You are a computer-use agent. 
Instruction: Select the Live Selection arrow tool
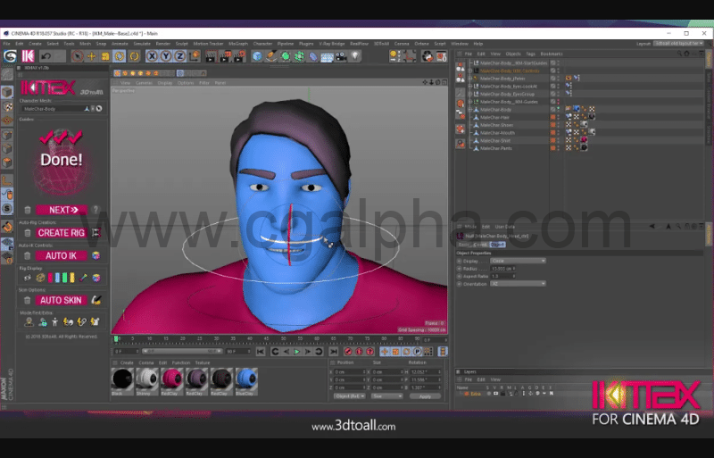click(x=78, y=56)
